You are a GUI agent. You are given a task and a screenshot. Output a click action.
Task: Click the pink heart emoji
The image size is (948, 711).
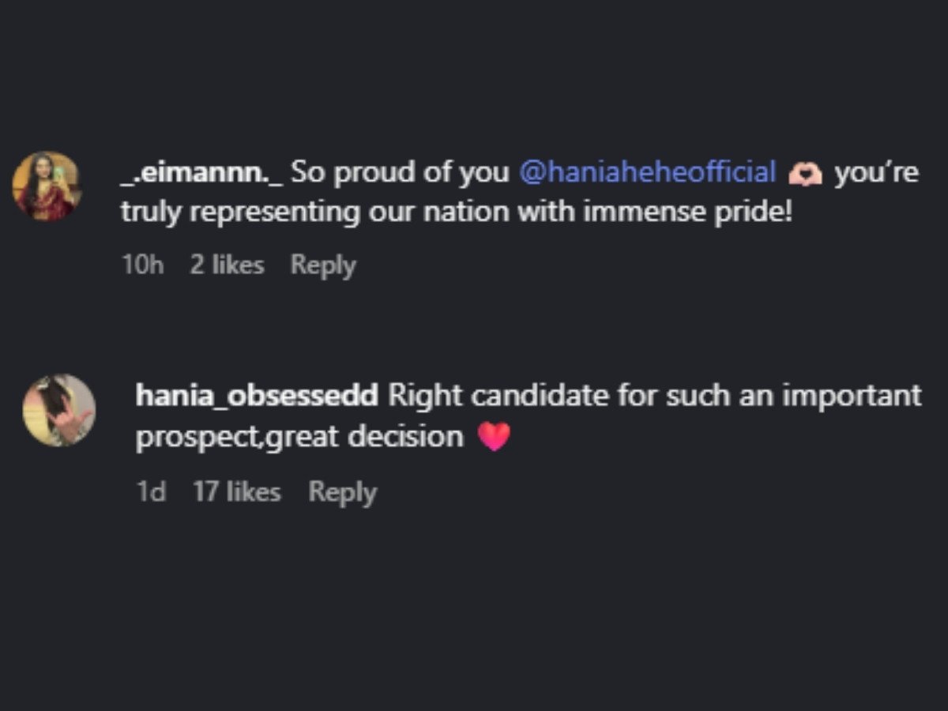(x=495, y=437)
